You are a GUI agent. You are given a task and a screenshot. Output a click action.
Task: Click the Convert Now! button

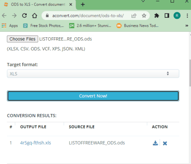click(x=93, y=96)
